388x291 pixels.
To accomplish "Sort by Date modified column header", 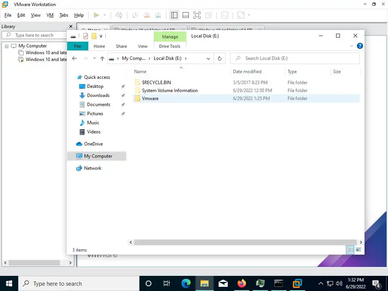I will point(258,72).
